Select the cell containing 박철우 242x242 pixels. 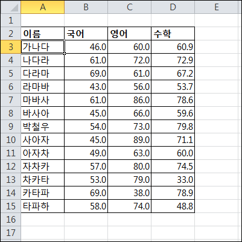(43, 127)
